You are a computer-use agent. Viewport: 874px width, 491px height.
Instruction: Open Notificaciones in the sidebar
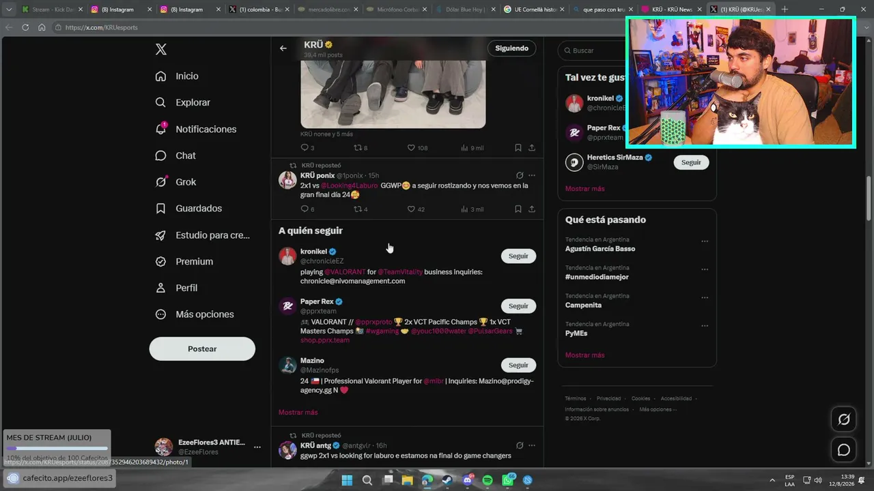[x=195, y=129]
